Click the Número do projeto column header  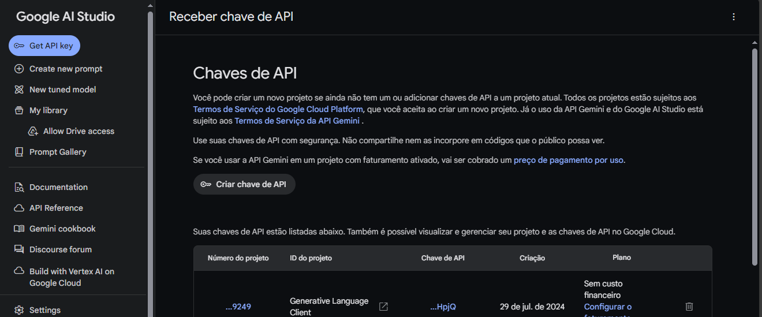coord(238,258)
